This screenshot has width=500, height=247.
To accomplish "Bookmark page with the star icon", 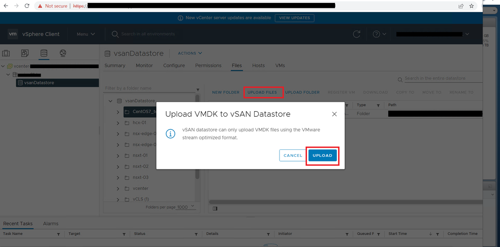I will pyautogui.click(x=471, y=6).
